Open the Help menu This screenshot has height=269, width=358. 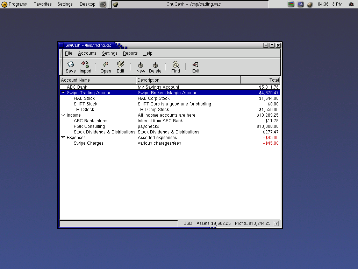tap(148, 53)
